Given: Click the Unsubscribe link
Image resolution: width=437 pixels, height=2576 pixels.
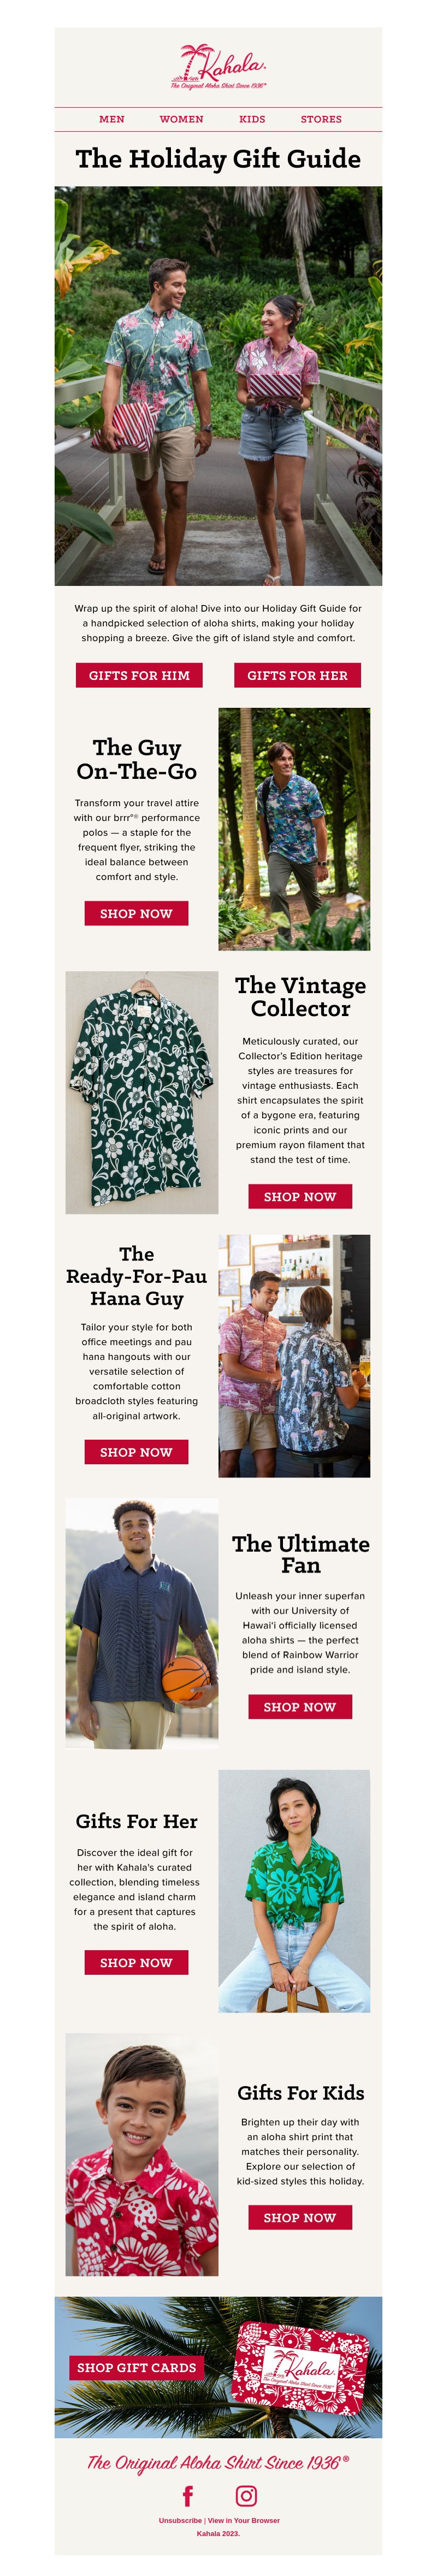Looking at the screenshot, I should [180, 2521].
